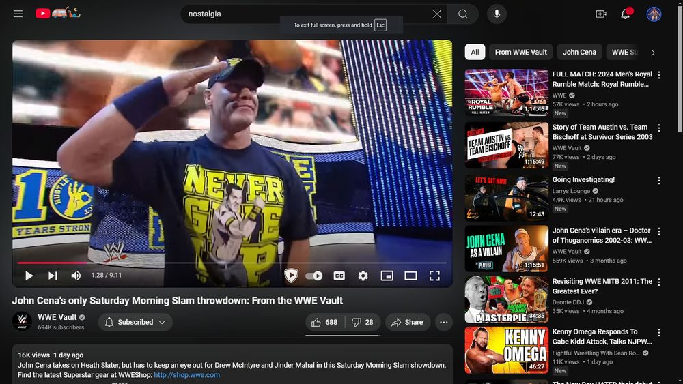Open the Deonte DDJ channel name

point(568,302)
